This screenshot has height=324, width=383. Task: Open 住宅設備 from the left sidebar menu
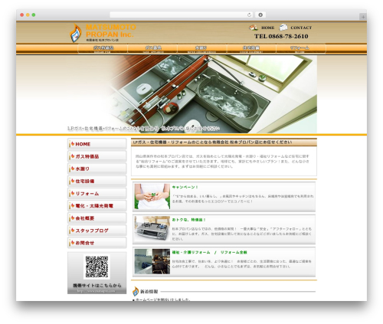pos(97,181)
